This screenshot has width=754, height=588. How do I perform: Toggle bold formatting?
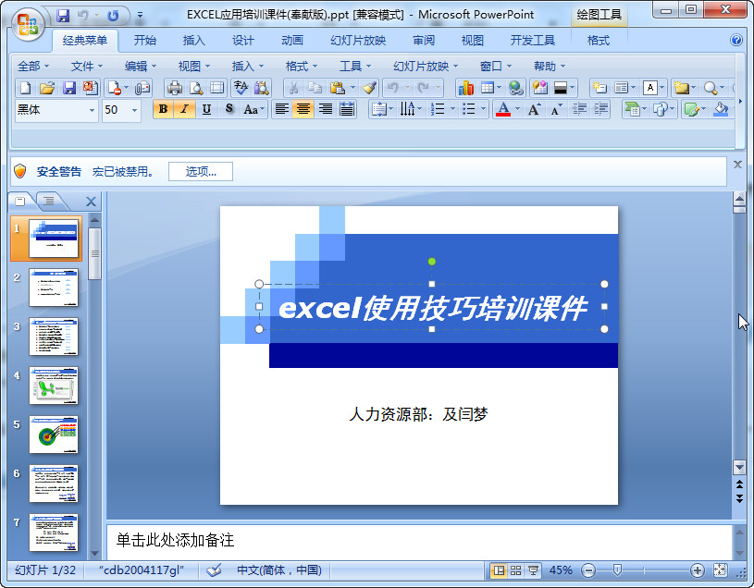coord(162,109)
